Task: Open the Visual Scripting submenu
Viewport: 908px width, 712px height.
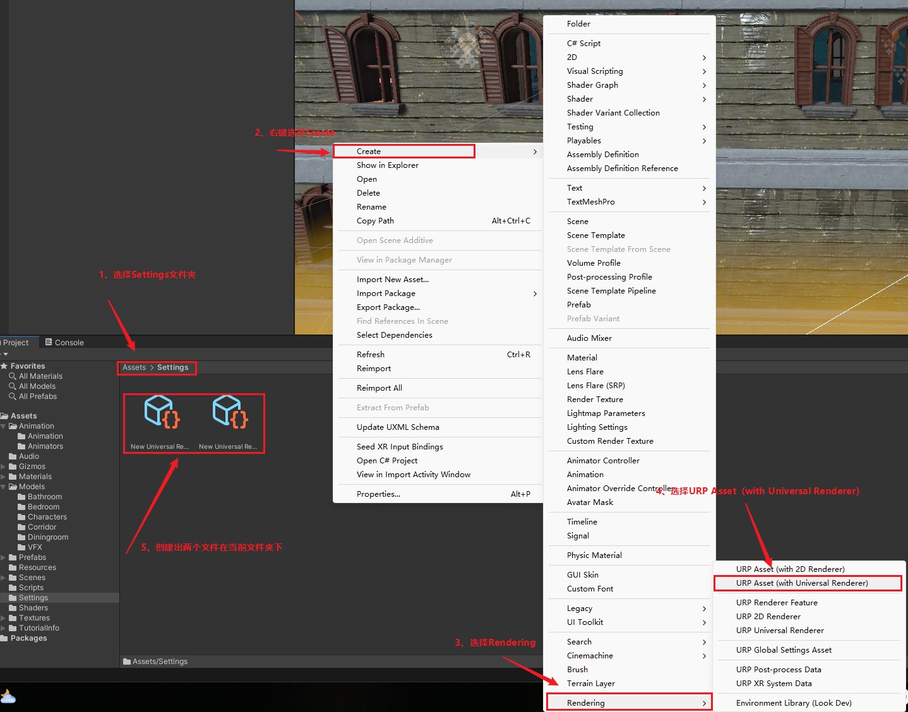Action: (630, 71)
